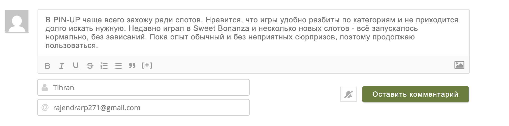The width and height of the screenshot is (509, 126).
Task: Focus the email field with rajendrarp271@gmail.com
Action: (x=143, y=107)
